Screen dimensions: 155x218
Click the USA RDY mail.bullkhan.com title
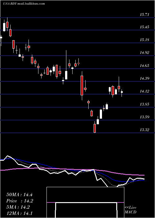[x=24, y=4]
